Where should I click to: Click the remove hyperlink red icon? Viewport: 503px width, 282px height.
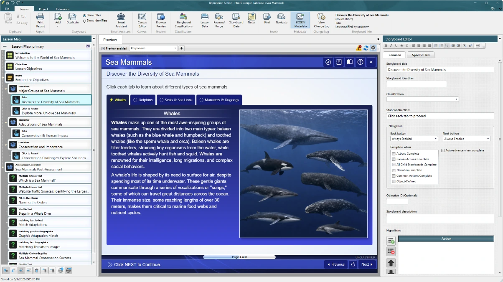391,251
